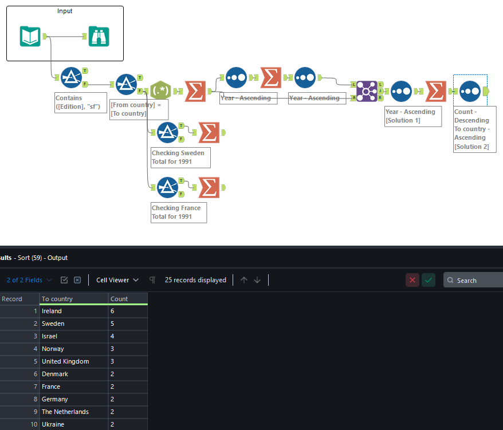Screen dimensions: 503x430
Task: Select the Summarize tool for France total
Action: click(209, 187)
